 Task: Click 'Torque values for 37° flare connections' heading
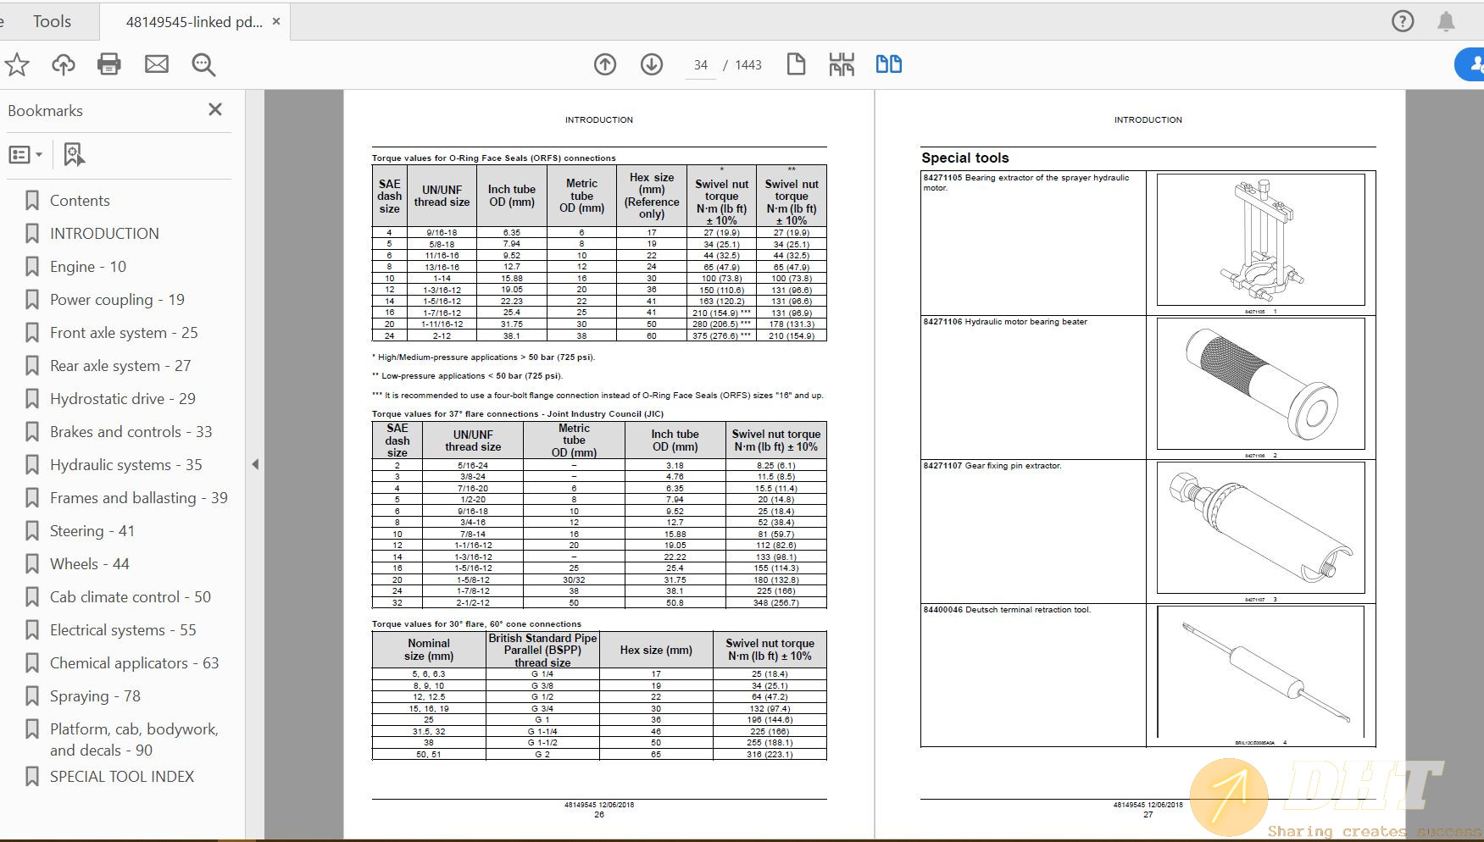point(517,414)
